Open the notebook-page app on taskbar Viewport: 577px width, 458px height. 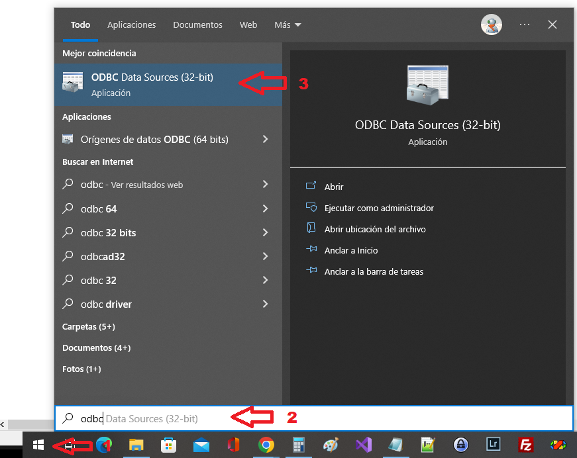point(396,445)
